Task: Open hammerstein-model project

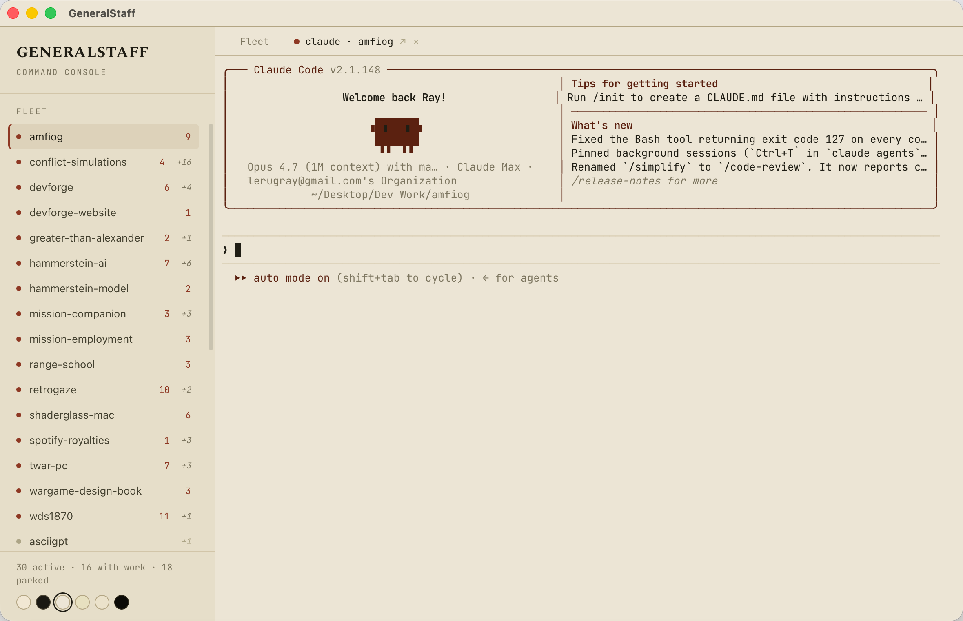Action: click(104, 288)
